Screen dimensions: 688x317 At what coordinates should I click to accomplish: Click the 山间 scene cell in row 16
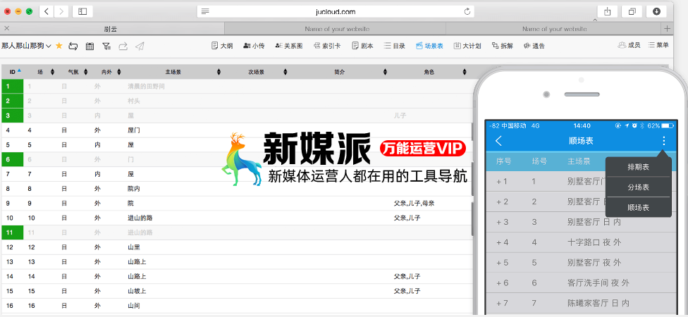click(134, 306)
